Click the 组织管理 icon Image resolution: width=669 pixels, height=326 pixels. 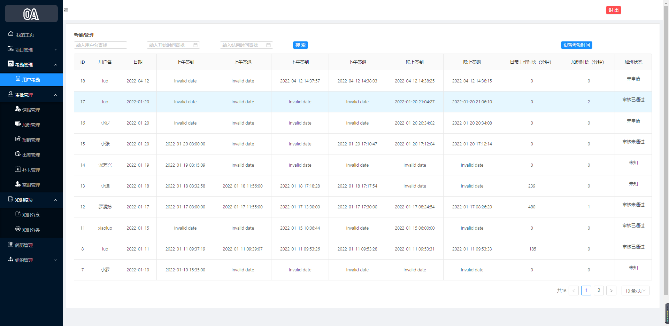[x=11, y=259]
